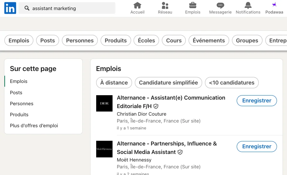Open Messagerie chat bubble icon
This screenshot has height=175, width=287.
coord(220,5)
